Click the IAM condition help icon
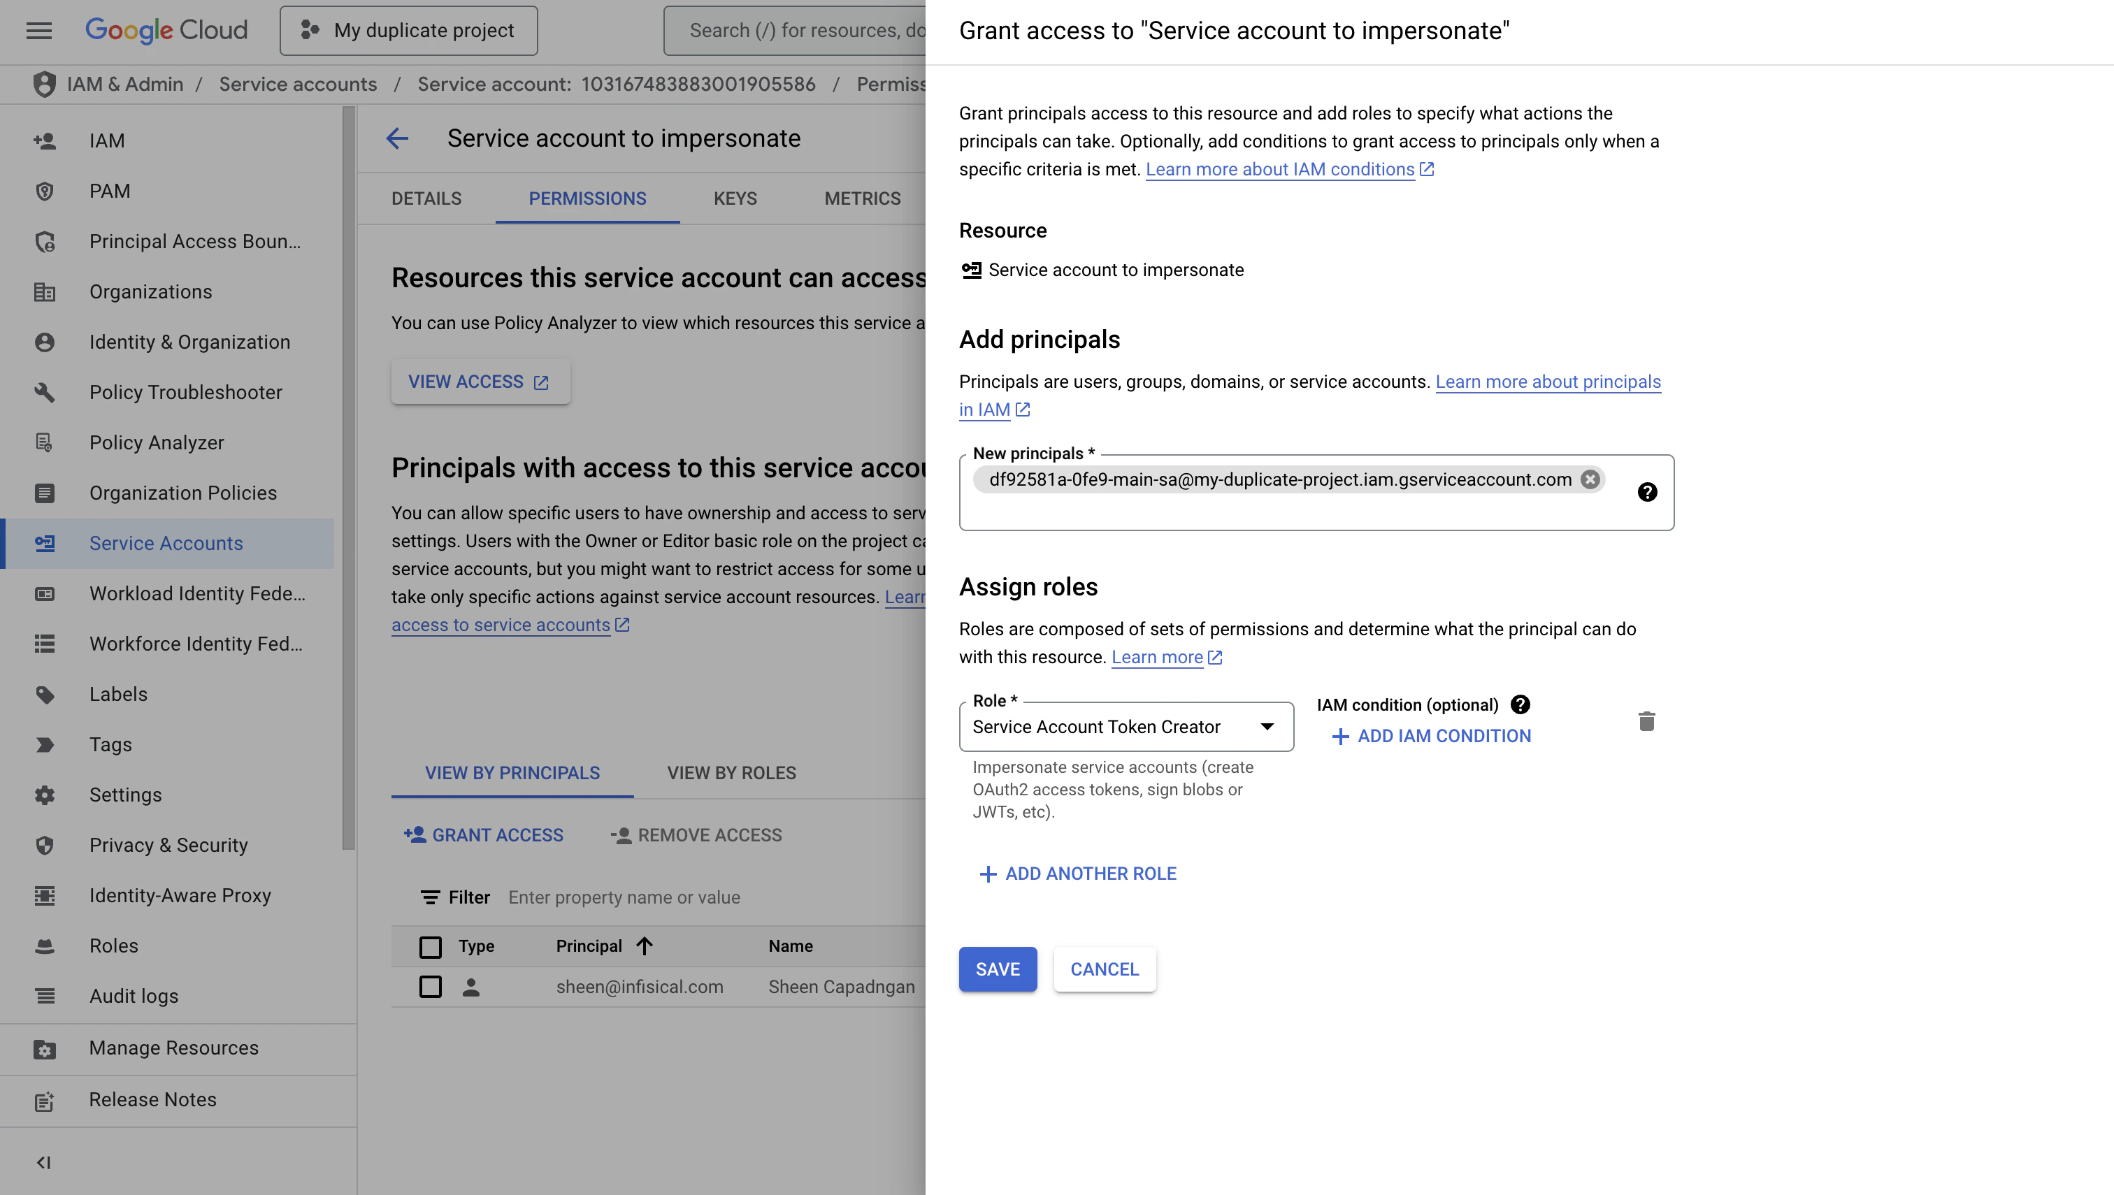Viewport: 2114px width, 1195px height. (x=1520, y=704)
